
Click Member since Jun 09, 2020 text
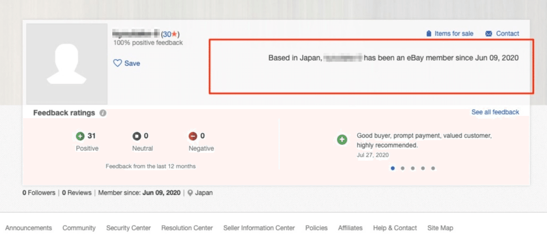(139, 193)
